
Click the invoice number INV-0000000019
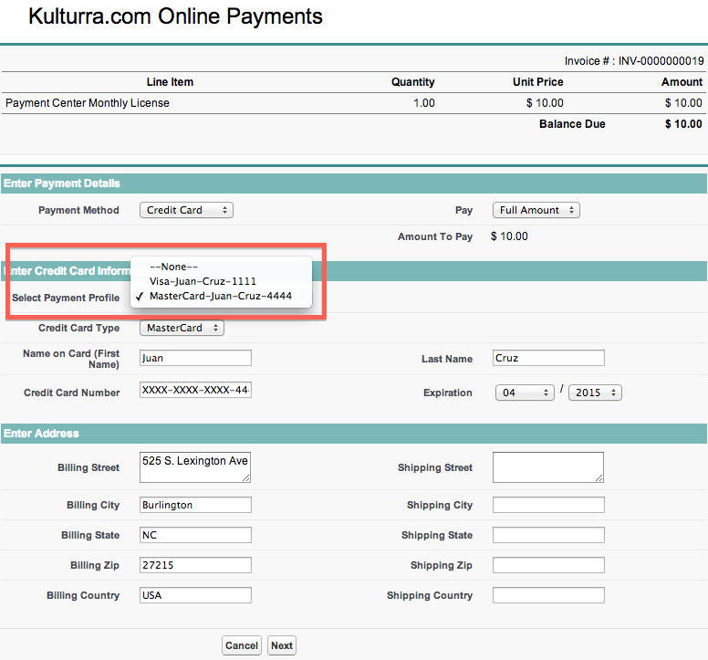(x=661, y=61)
